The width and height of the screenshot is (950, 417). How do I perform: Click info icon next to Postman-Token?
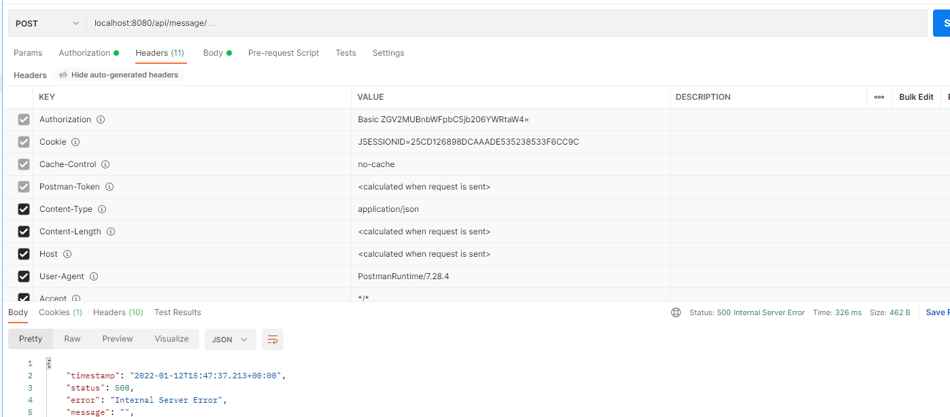click(x=109, y=187)
